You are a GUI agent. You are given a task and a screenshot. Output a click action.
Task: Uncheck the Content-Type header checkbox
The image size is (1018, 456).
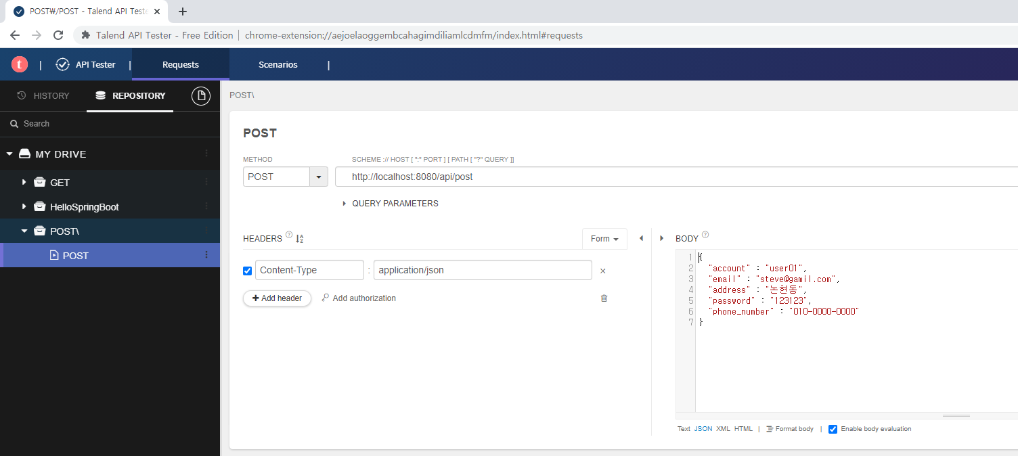[x=247, y=271]
